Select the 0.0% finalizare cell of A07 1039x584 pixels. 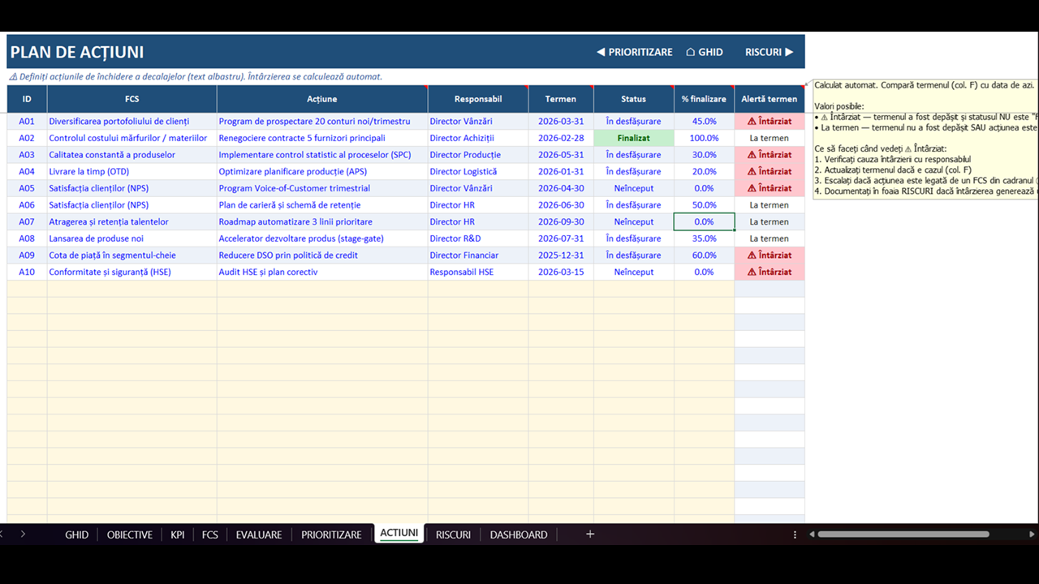tap(705, 221)
